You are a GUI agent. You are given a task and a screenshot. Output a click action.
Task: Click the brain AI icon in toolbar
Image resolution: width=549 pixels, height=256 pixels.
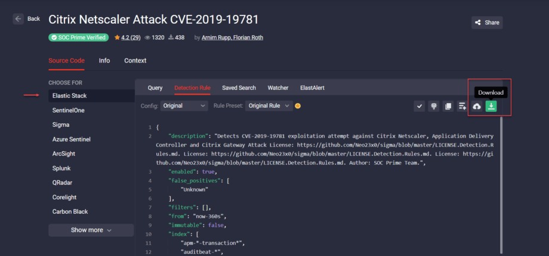[434, 106]
